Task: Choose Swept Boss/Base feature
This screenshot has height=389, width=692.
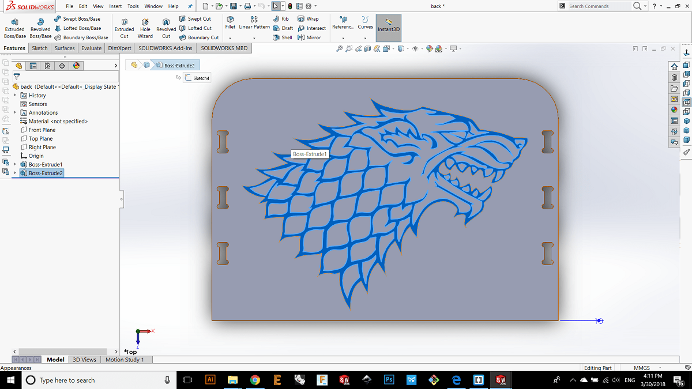Action: click(77, 19)
